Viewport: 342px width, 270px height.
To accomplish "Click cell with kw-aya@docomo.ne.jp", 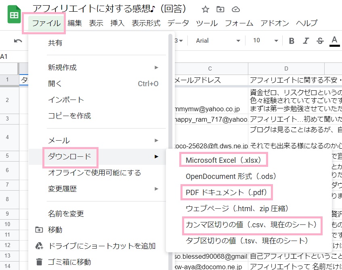I will coord(211,266).
